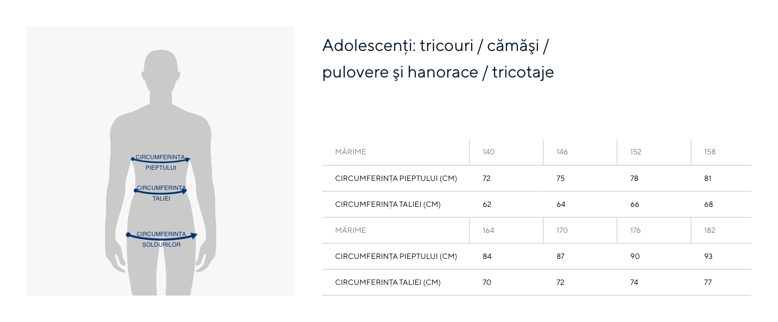Select the 182 size column header
The width and height of the screenshot is (778, 322).
click(710, 231)
